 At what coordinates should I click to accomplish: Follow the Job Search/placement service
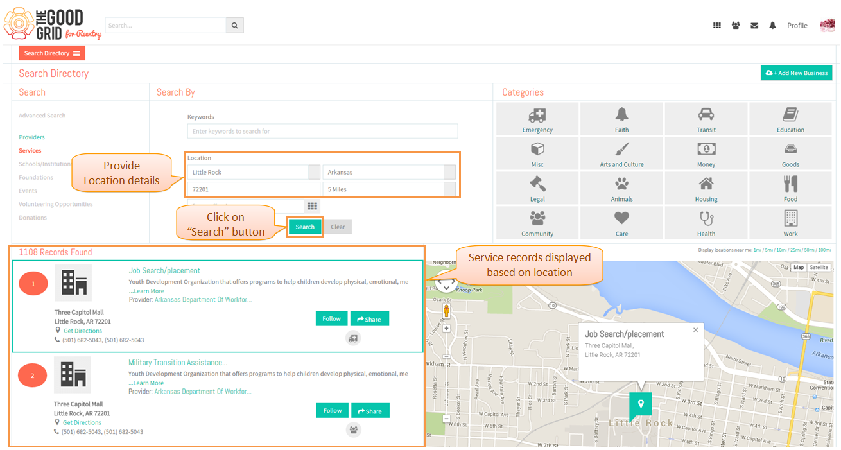[x=331, y=318]
